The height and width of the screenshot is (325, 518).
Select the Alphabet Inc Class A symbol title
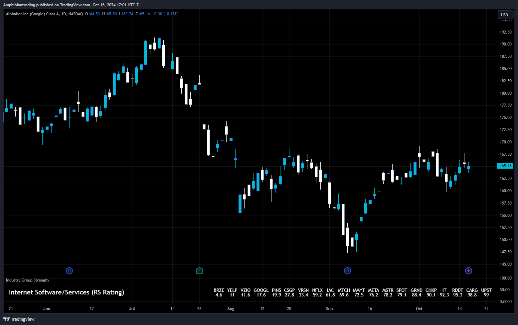[44, 14]
